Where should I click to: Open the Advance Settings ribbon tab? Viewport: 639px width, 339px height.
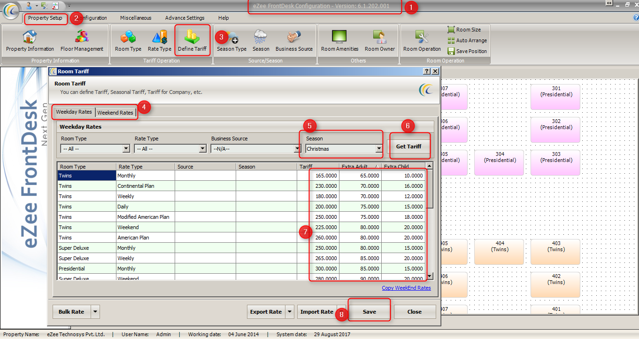tap(185, 18)
